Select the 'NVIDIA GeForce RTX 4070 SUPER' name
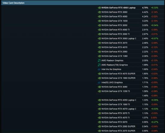The height and width of the screenshot is (133, 165). point(118,74)
